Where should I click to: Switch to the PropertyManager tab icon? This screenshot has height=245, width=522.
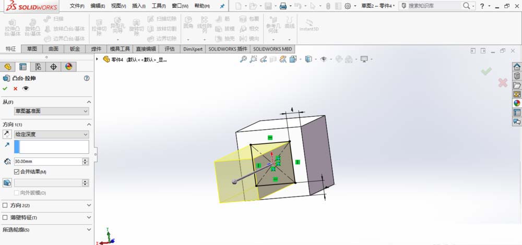point(22,67)
